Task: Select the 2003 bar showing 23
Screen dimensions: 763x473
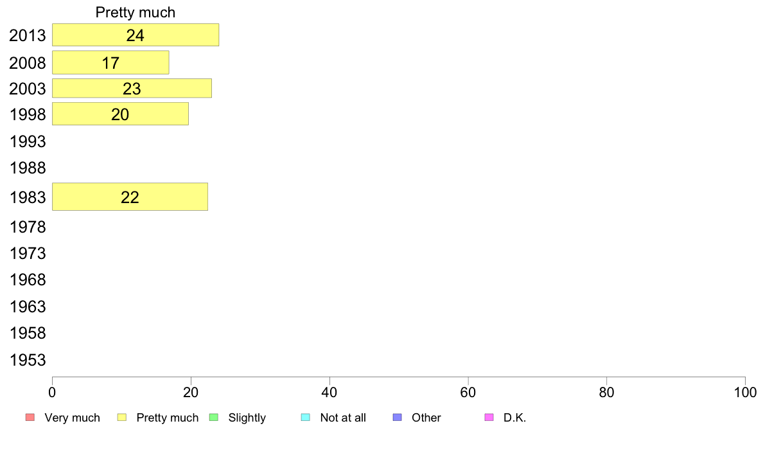Action: tap(132, 88)
